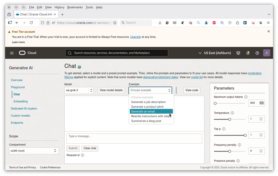278x176 pixels.
Task: Open the Cloud Shell developer tools icon
Action: point(238,53)
